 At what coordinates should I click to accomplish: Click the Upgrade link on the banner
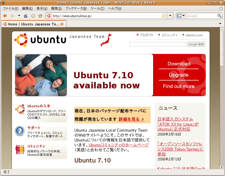coord(179,75)
